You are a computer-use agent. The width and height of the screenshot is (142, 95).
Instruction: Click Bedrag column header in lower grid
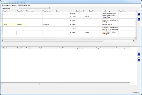click(x=49, y=48)
